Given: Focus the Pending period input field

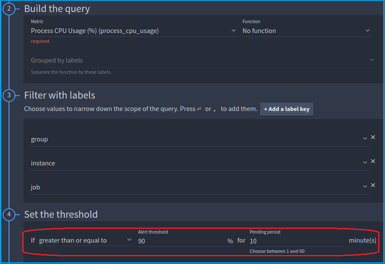Looking at the screenshot, I should [297, 241].
